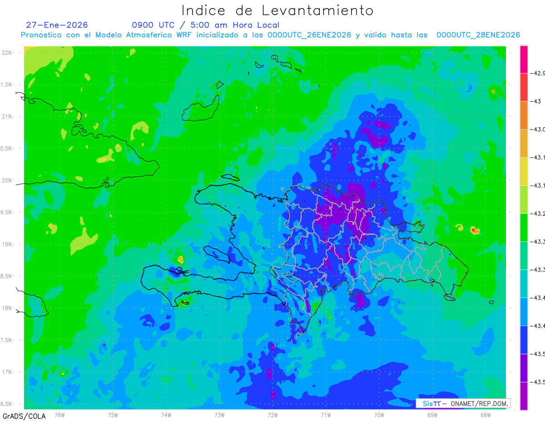Click the '70W' longitude label
This screenshot has height=421, width=545.
pyautogui.click(x=379, y=414)
